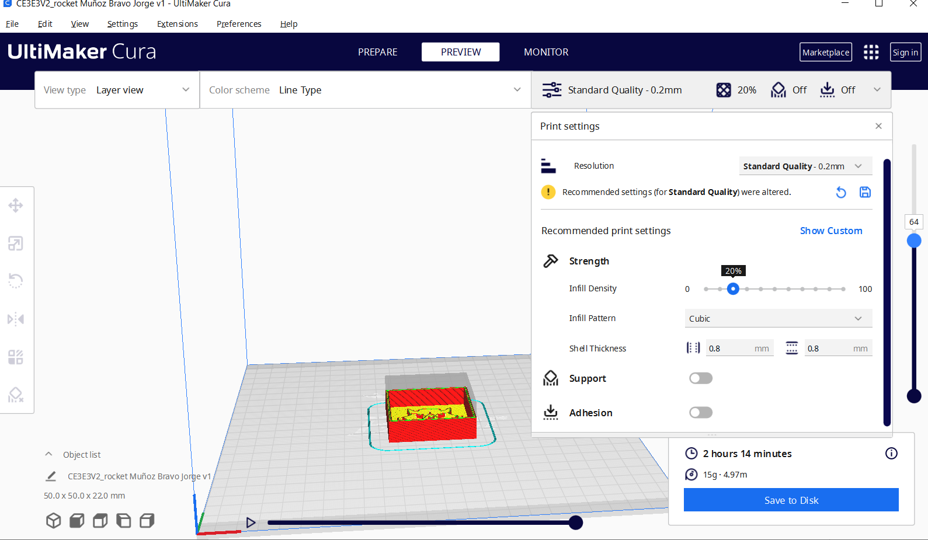
Task: Switch to the MONITOR stage tab
Action: [x=546, y=52]
